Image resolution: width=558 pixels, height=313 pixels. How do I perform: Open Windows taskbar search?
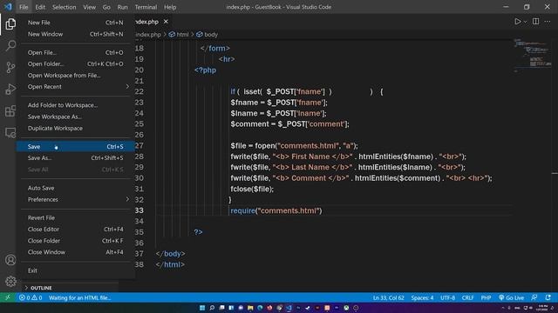[212, 308]
